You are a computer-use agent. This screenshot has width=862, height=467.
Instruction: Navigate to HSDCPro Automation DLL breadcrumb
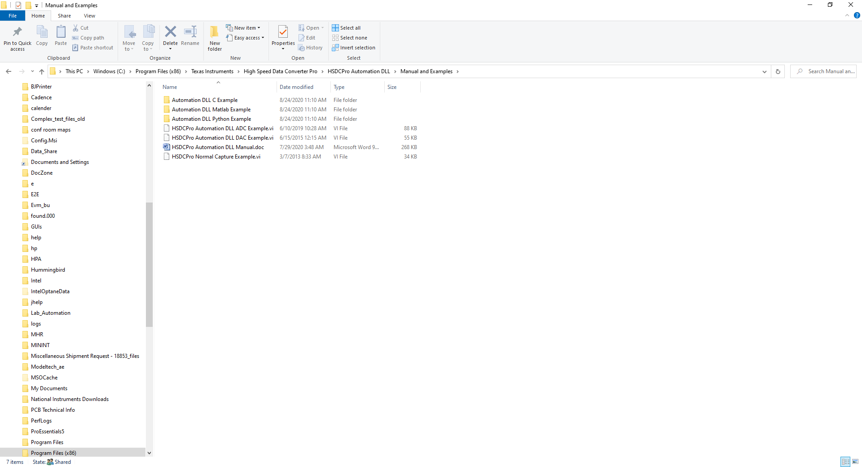359,71
